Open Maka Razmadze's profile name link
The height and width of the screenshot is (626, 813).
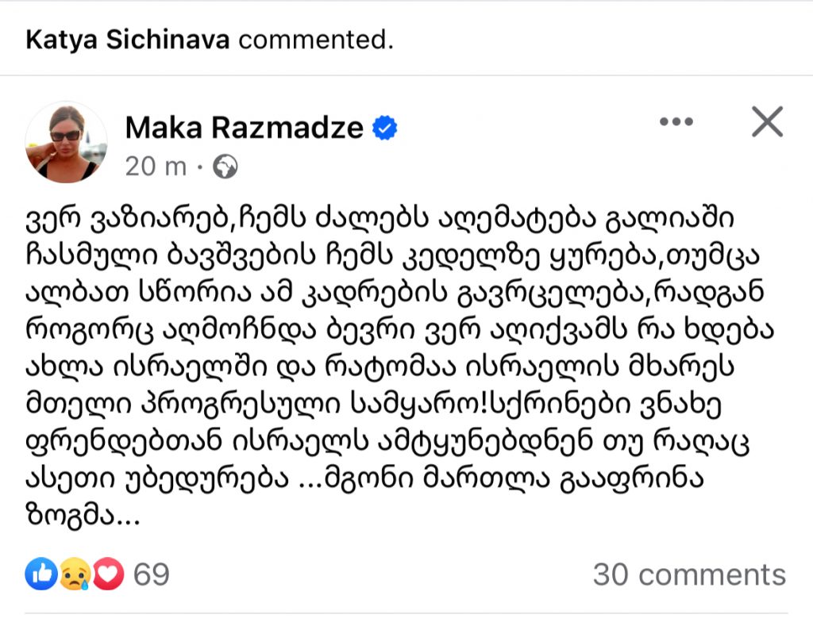click(245, 127)
